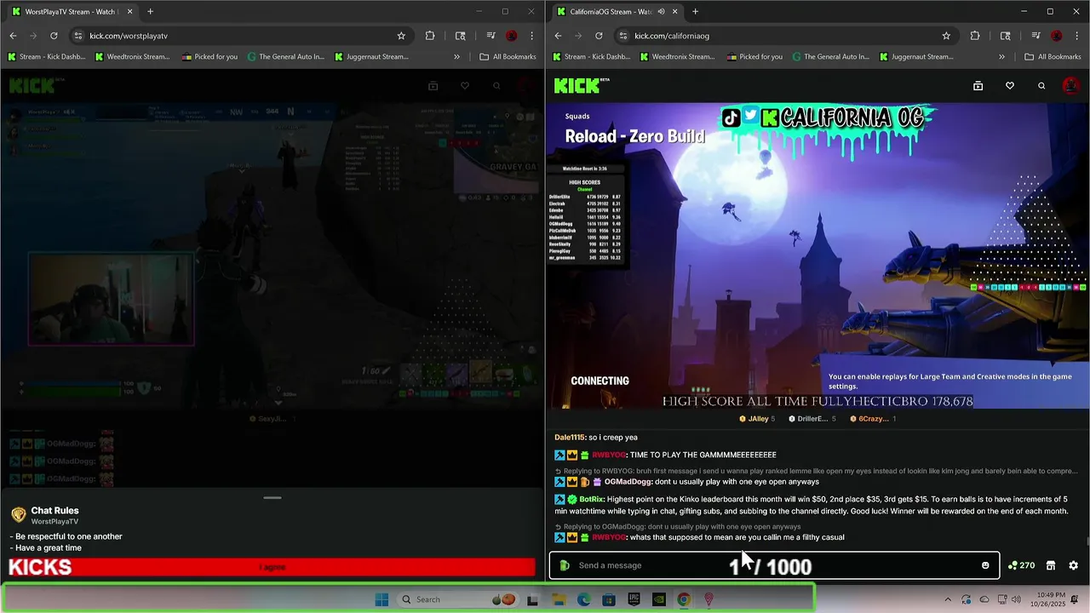Click the californiaog stream video player
The height and width of the screenshot is (613, 1090).
click(817, 255)
